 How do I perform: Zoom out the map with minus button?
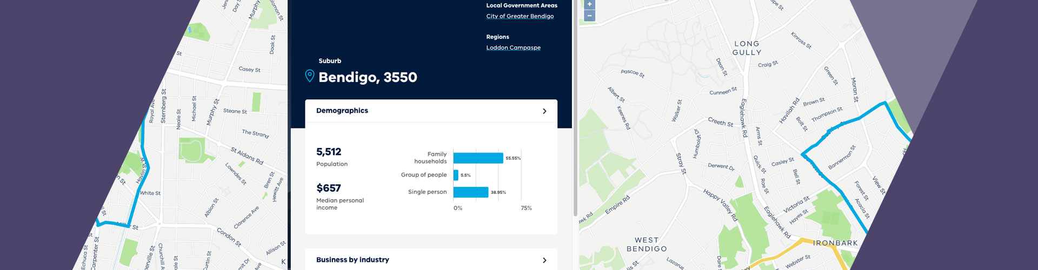589,16
